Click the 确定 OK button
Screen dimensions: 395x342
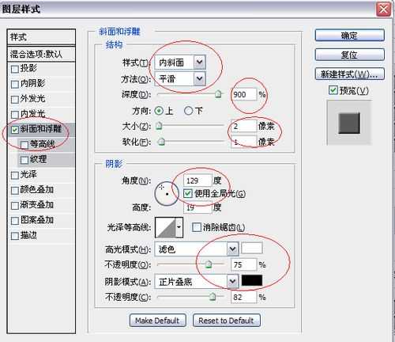pyautogui.click(x=350, y=35)
